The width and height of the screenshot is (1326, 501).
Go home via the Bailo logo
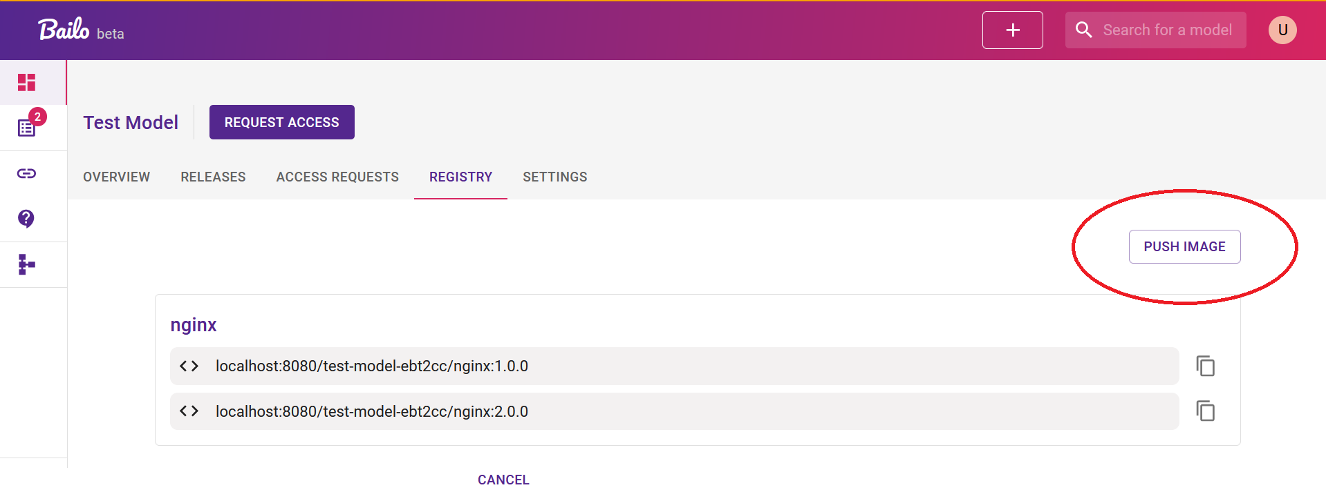tap(64, 29)
